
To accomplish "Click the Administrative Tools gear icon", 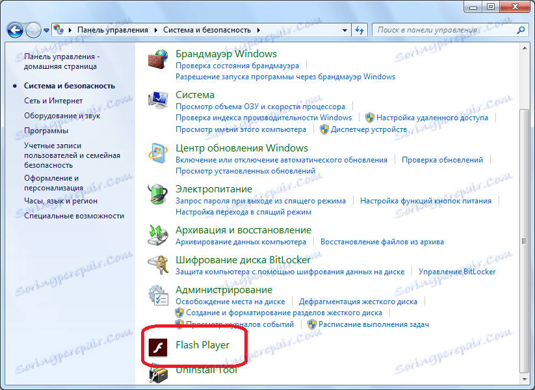I will click(157, 295).
